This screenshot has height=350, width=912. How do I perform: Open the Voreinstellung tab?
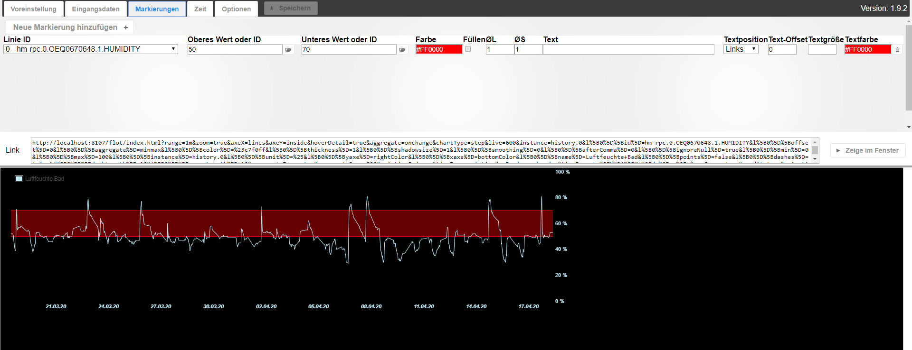(33, 9)
